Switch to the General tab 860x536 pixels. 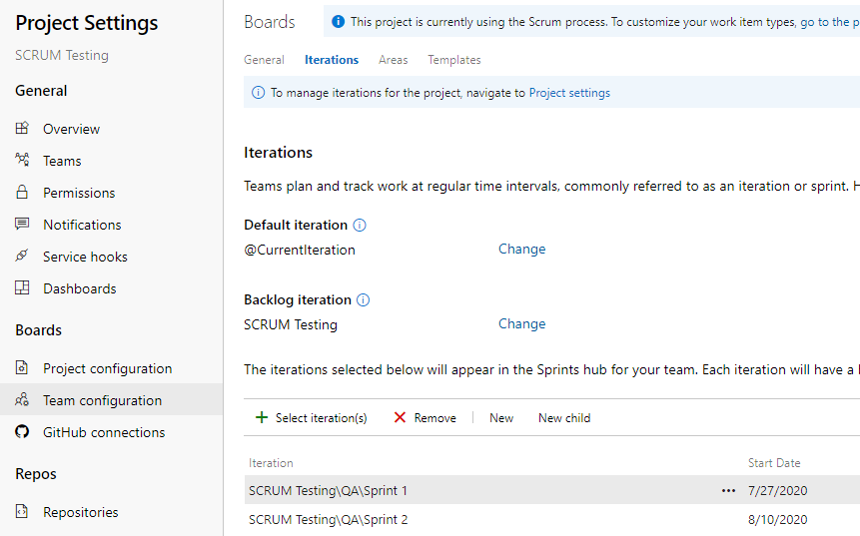point(264,60)
